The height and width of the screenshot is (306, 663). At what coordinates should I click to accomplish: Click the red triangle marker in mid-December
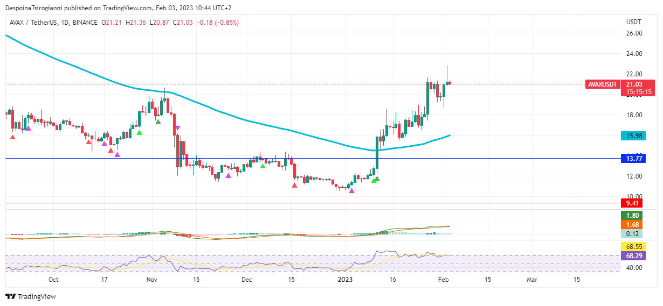[294, 186]
